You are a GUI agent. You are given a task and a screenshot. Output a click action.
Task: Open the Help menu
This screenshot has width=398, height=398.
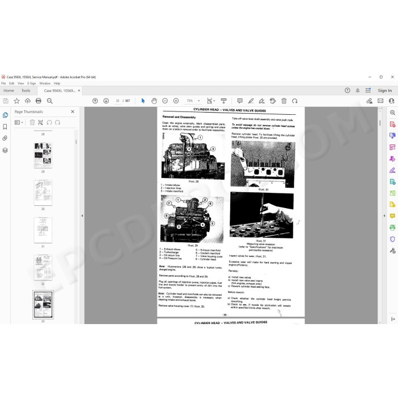pos(57,83)
